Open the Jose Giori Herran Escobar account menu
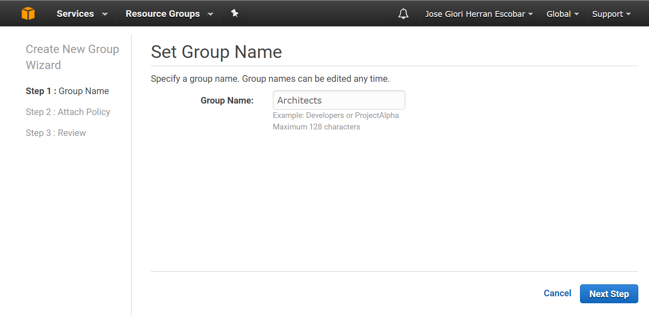Screen dimensions: 649x316 tap(479, 14)
